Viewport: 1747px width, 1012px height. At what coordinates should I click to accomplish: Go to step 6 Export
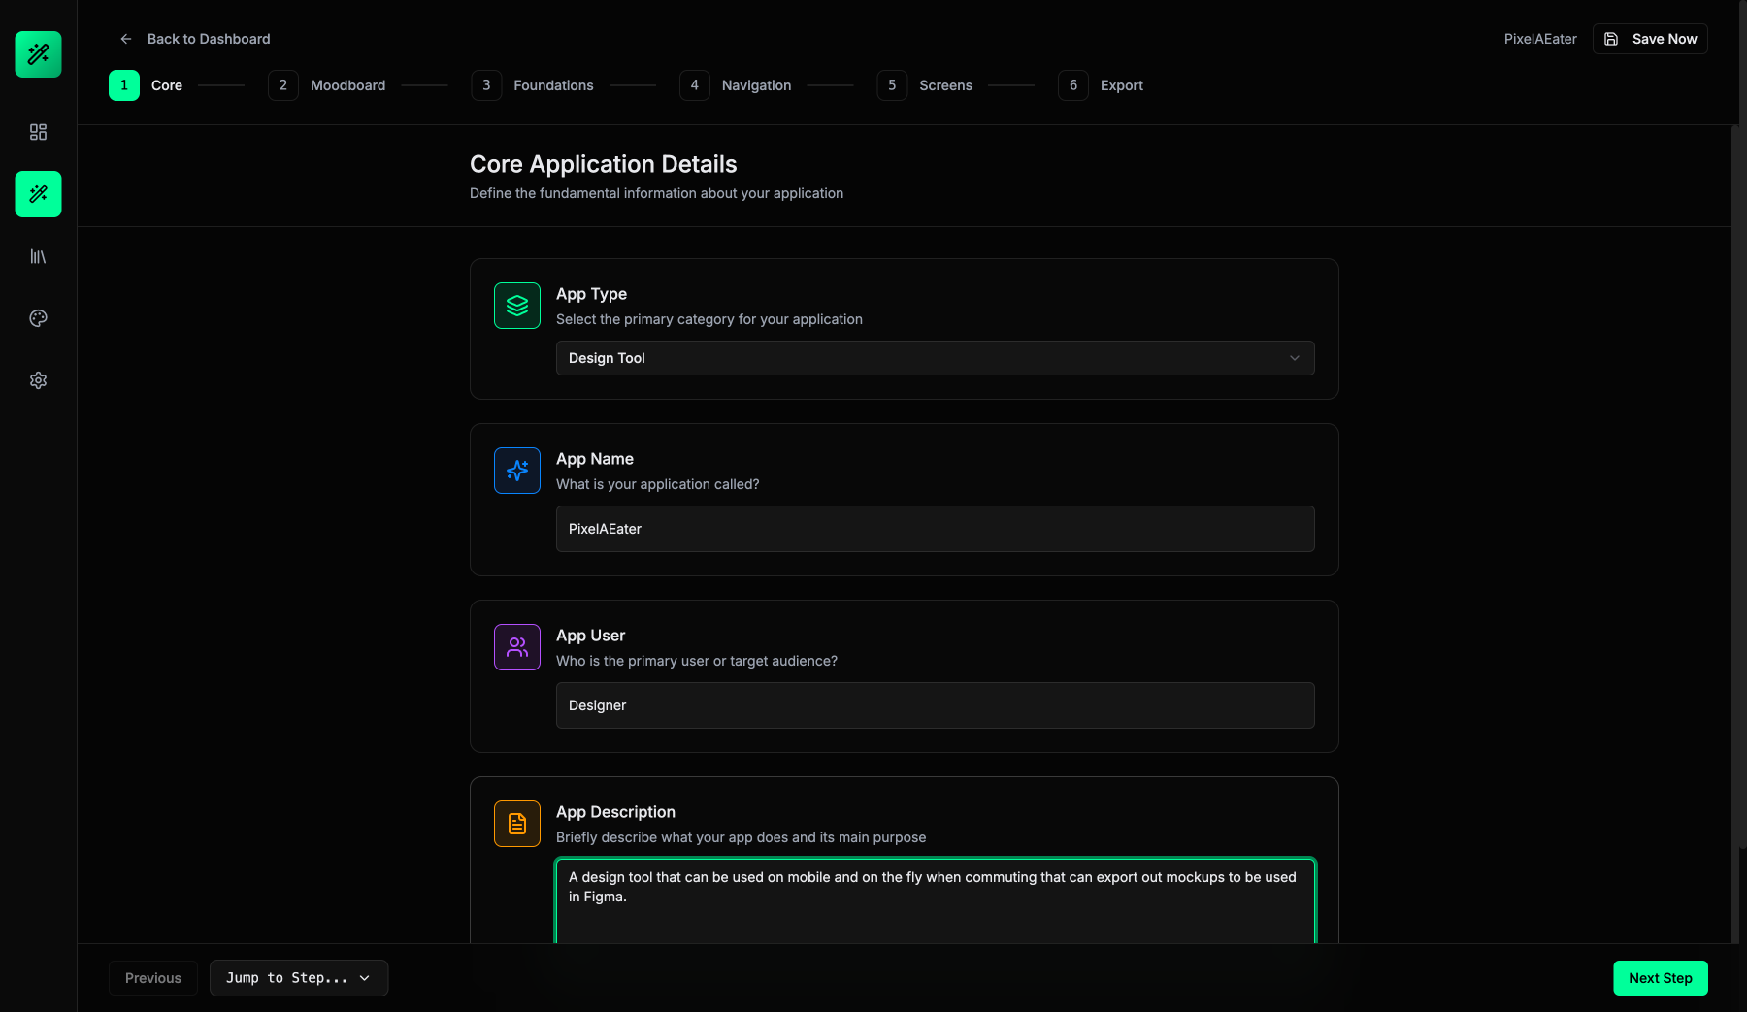point(1101,85)
